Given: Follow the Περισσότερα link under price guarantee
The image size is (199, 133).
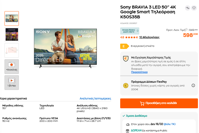Looking at the screenshot, I should pyautogui.click(x=139, y=72).
